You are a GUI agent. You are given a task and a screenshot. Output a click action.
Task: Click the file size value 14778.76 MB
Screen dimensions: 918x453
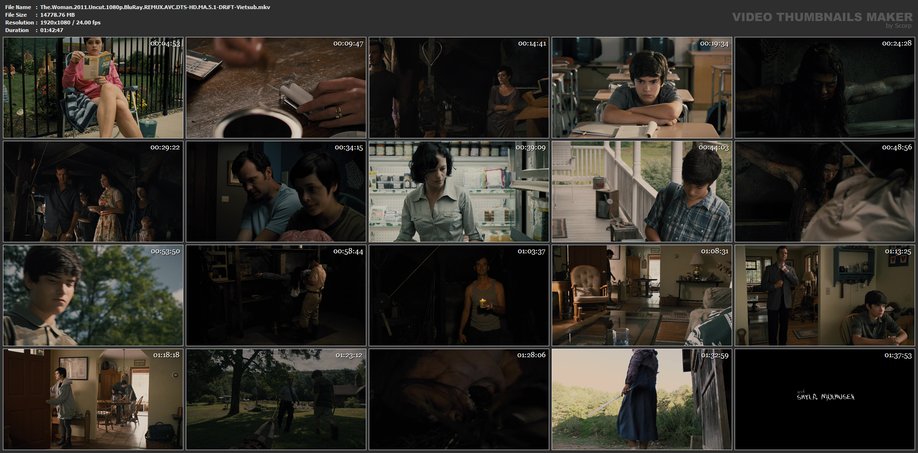(57, 15)
